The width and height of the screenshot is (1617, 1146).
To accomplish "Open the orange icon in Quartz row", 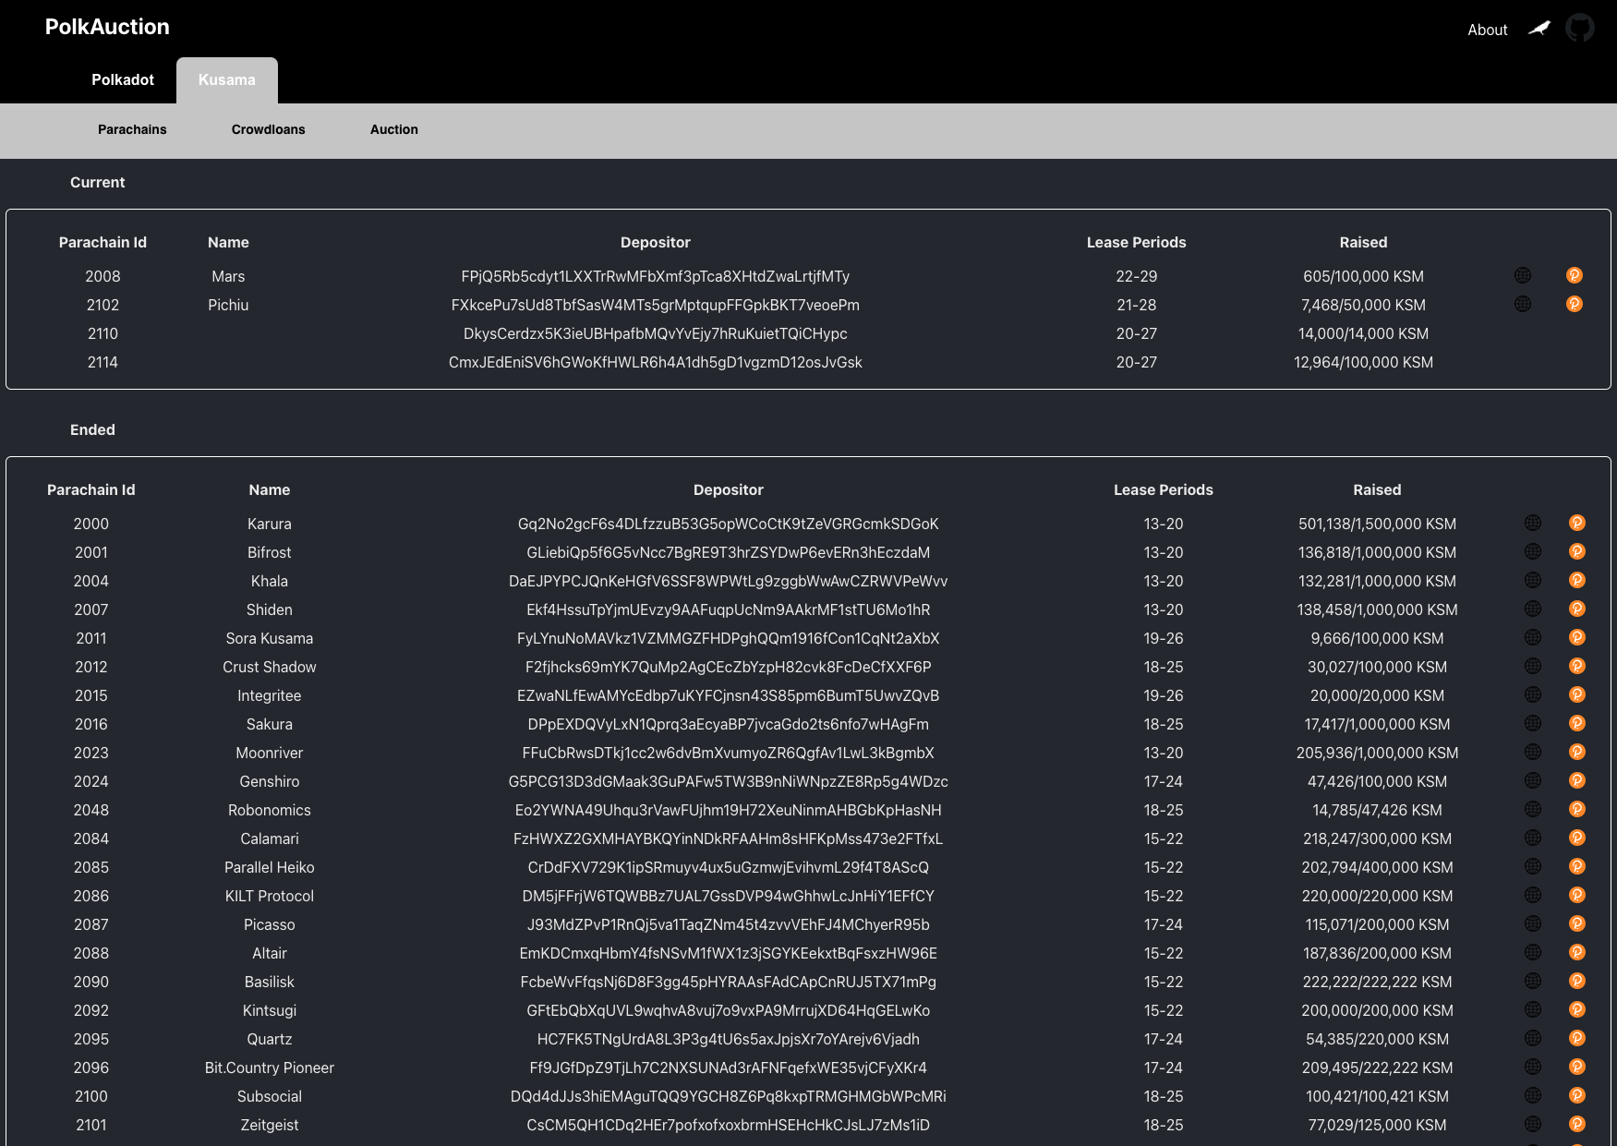I will tap(1577, 1038).
